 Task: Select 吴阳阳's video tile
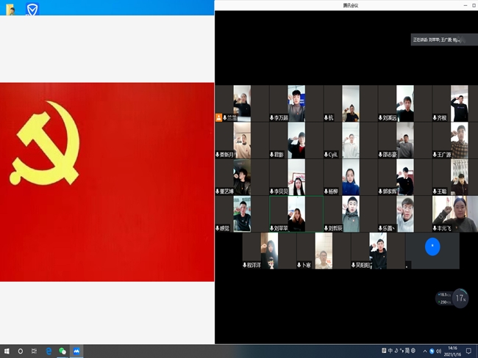pyautogui.click(x=378, y=251)
